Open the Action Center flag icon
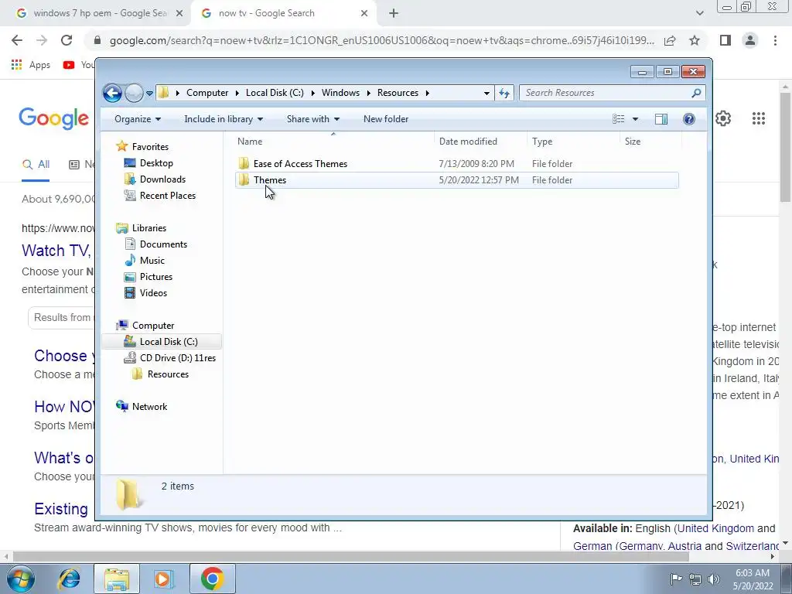Image resolution: width=792 pixels, height=594 pixels. [676, 579]
